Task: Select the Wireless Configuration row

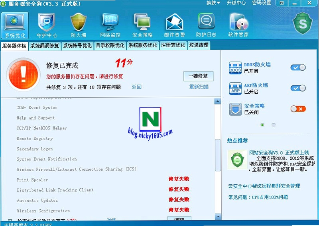Action: pyautogui.click(x=43, y=211)
